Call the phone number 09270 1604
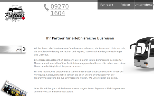 [x=60, y=10]
